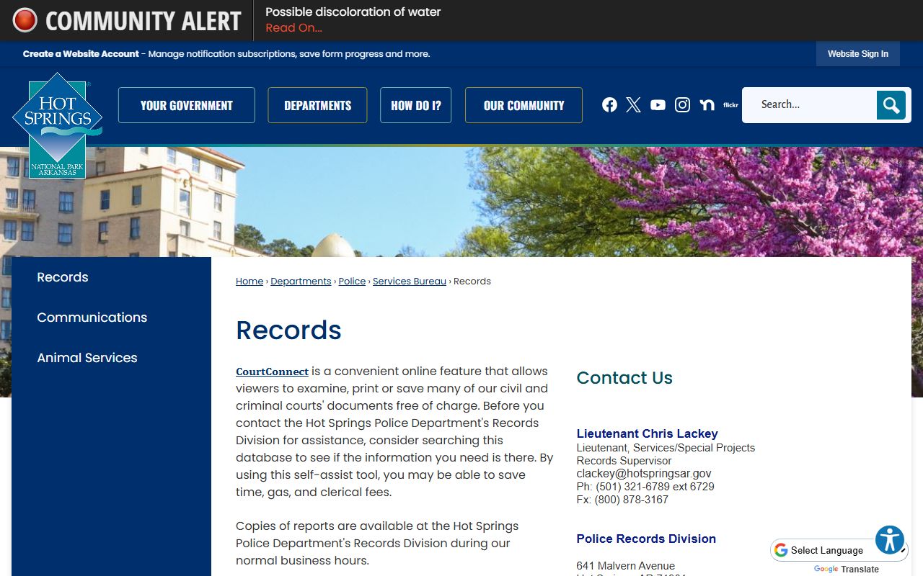Follow the CourtConnect link
The image size is (923, 576).
pos(272,372)
